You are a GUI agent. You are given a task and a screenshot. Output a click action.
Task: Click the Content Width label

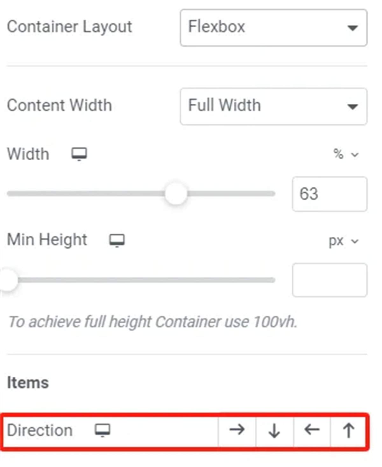coord(60,106)
